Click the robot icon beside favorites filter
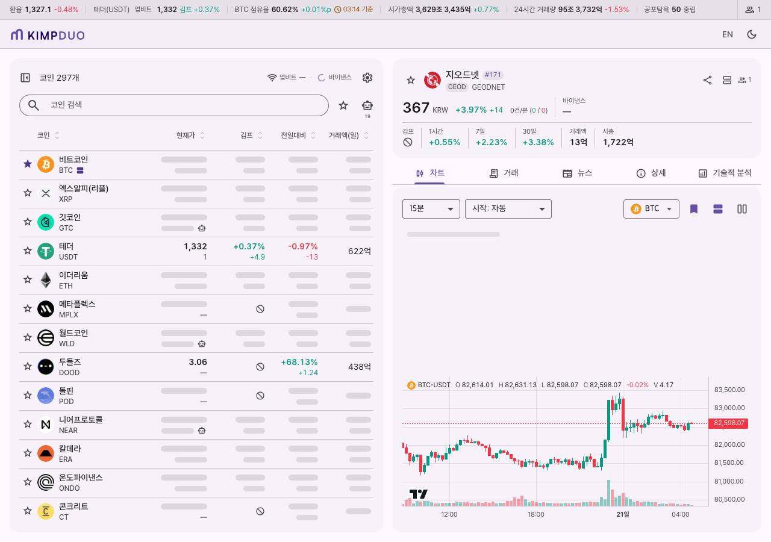 (367, 105)
